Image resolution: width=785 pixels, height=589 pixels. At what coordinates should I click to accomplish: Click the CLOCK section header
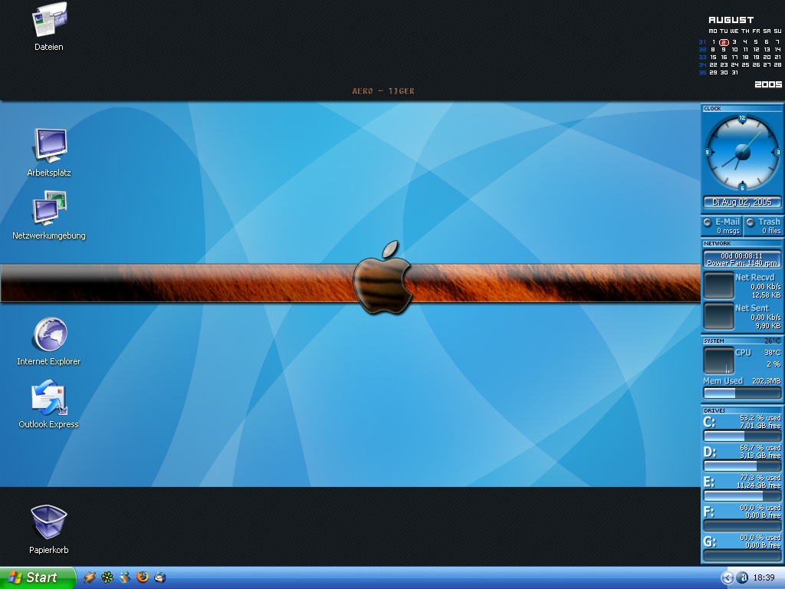click(712, 109)
